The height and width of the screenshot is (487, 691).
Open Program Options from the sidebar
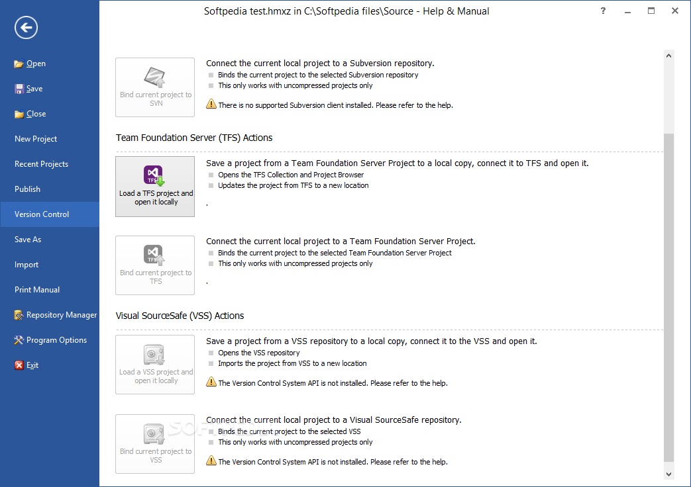(x=50, y=340)
